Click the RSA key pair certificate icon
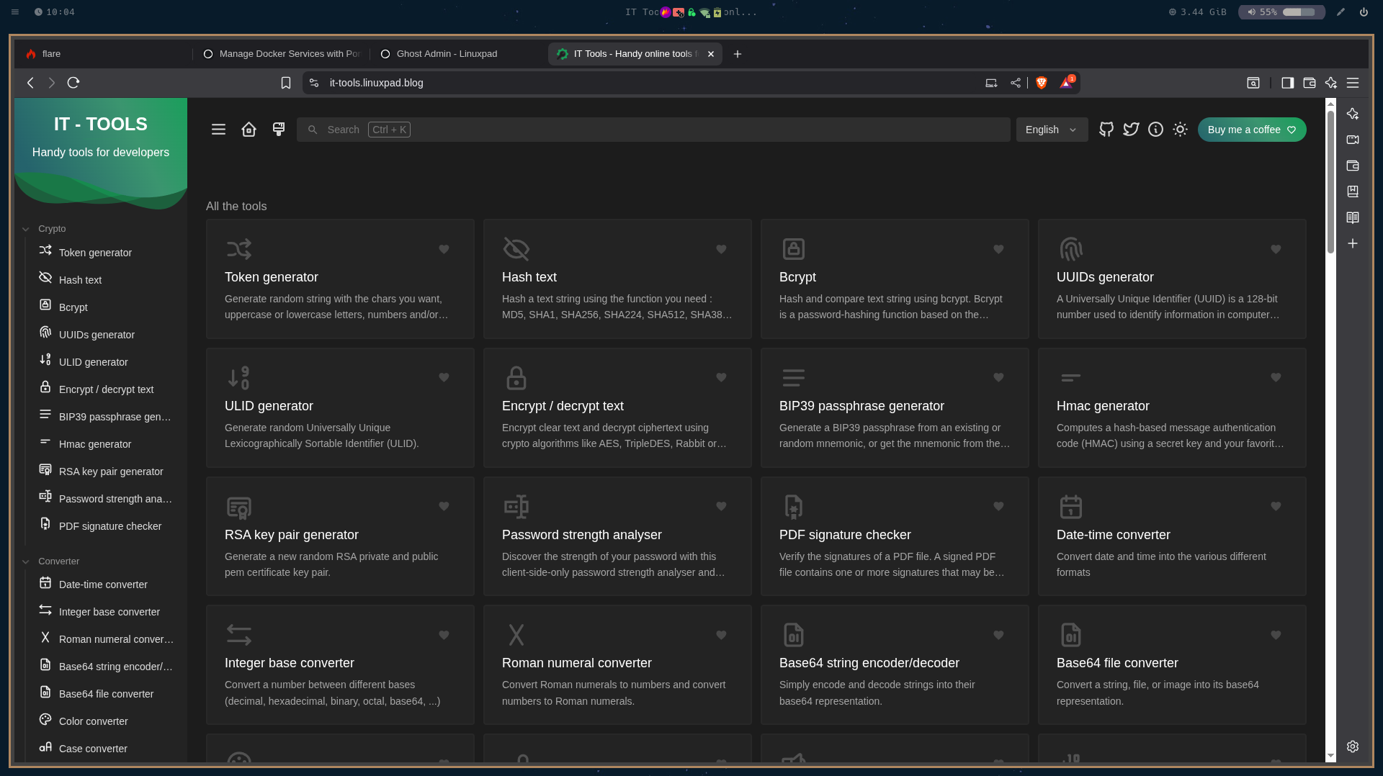Viewport: 1383px width, 776px height. (x=239, y=507)
